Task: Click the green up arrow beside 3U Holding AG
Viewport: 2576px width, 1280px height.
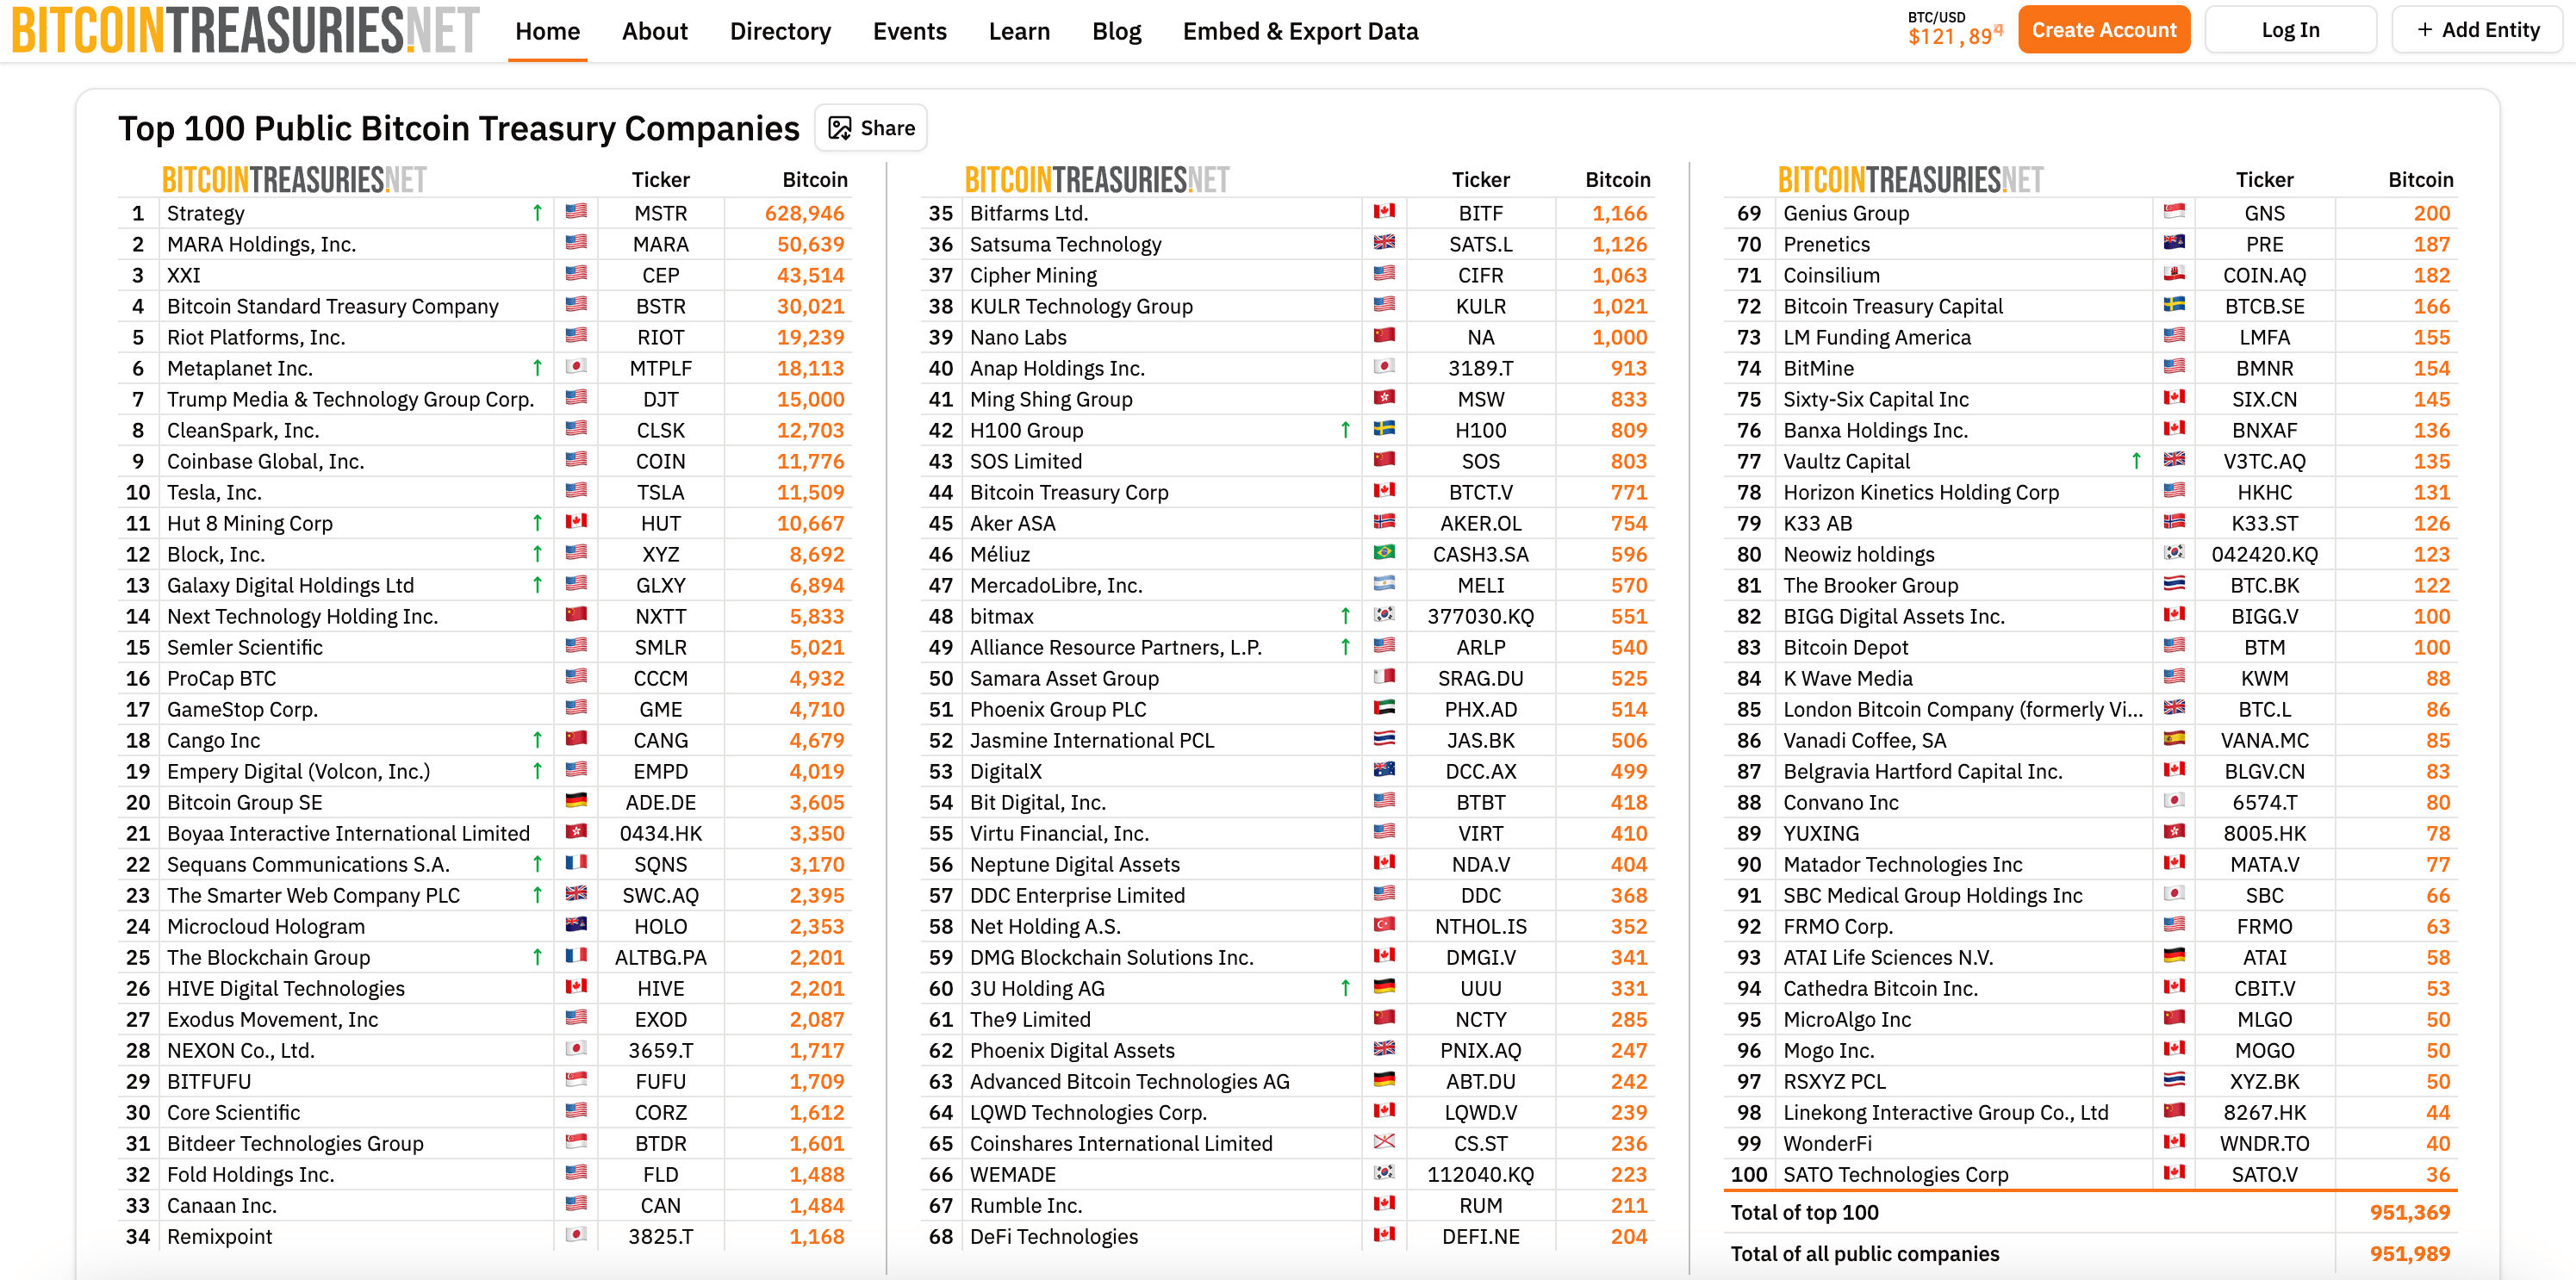Action: point(1345,988)
